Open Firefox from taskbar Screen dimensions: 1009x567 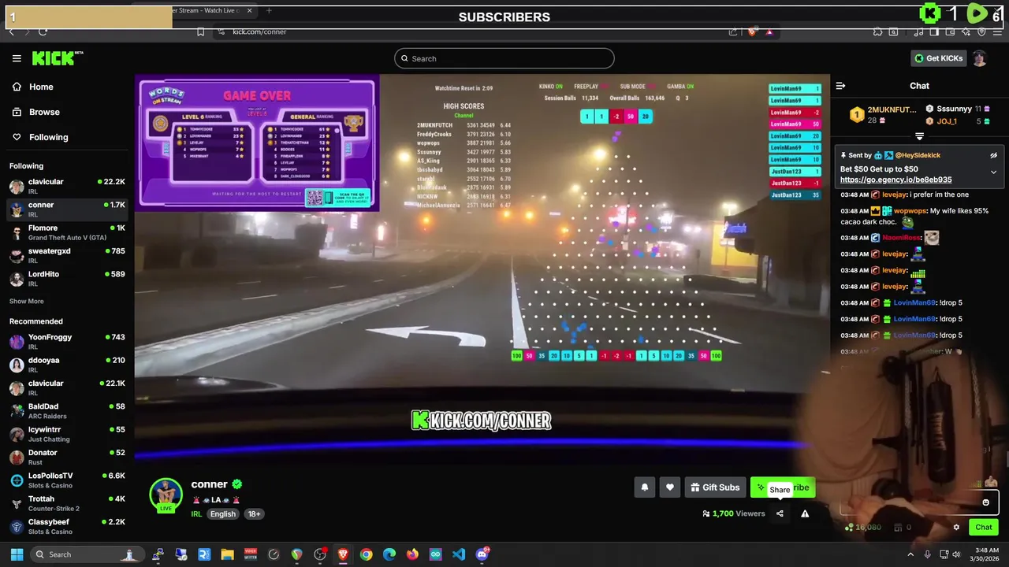click(x=412, y=554)
